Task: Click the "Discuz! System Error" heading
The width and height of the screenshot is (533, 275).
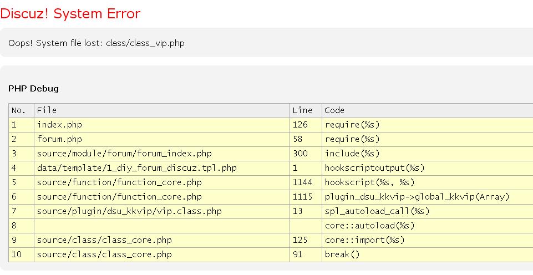Action: (x=70, y=14)
